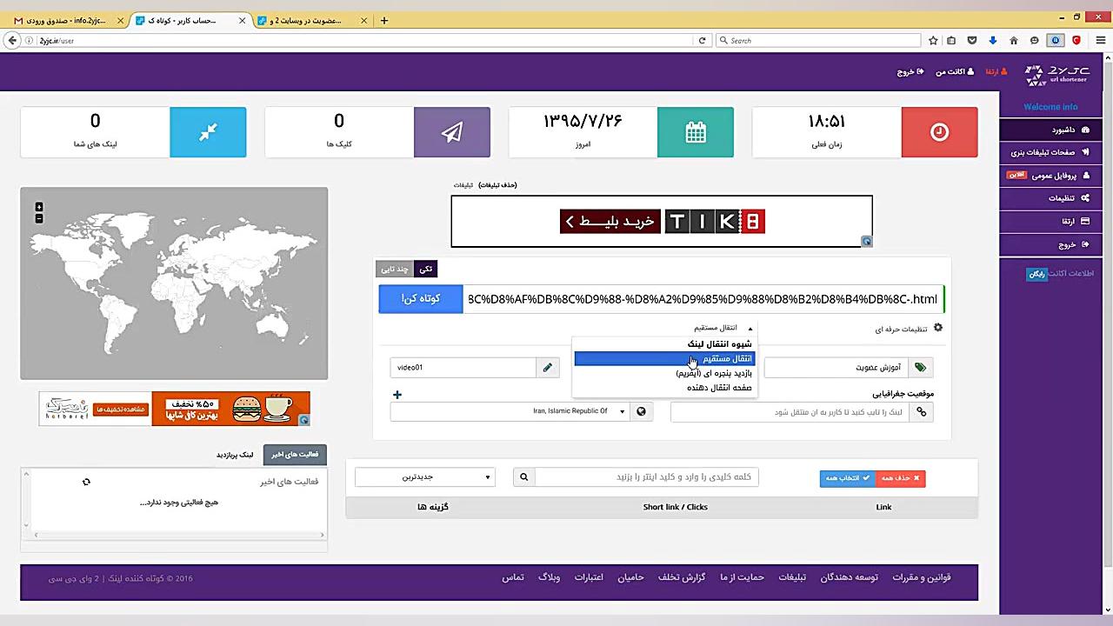Refresh the recent activities panel
Viewport: 1113px width, 626px height.
point(86,482)
